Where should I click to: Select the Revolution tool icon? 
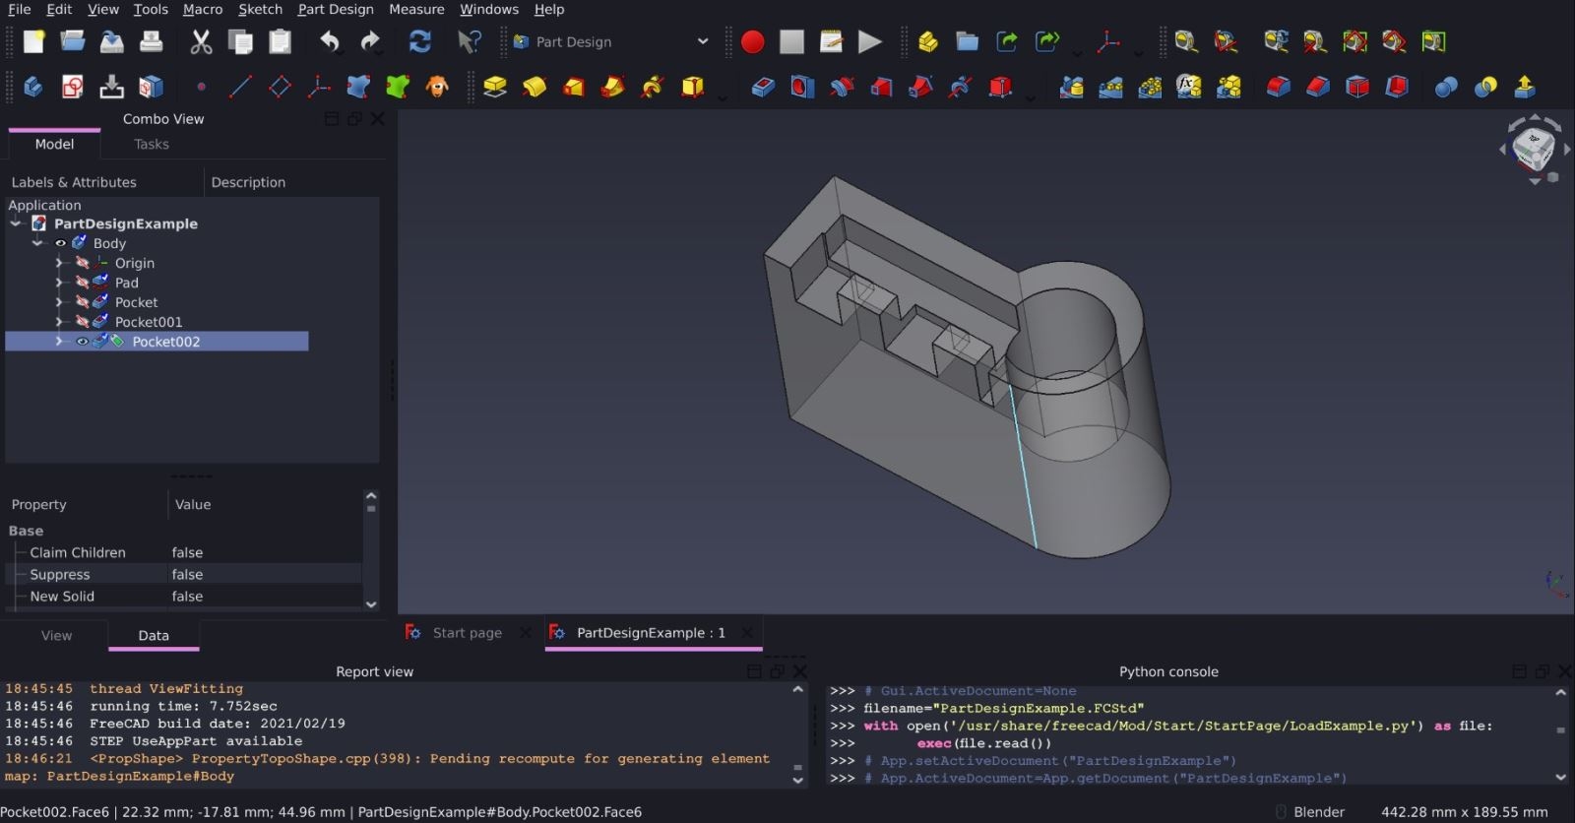(x=535, y=88)
